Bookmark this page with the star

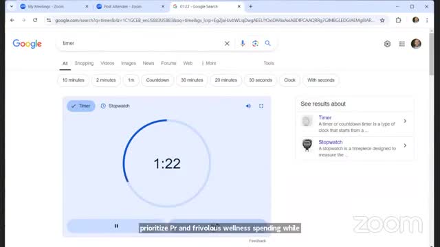point(382,20)
